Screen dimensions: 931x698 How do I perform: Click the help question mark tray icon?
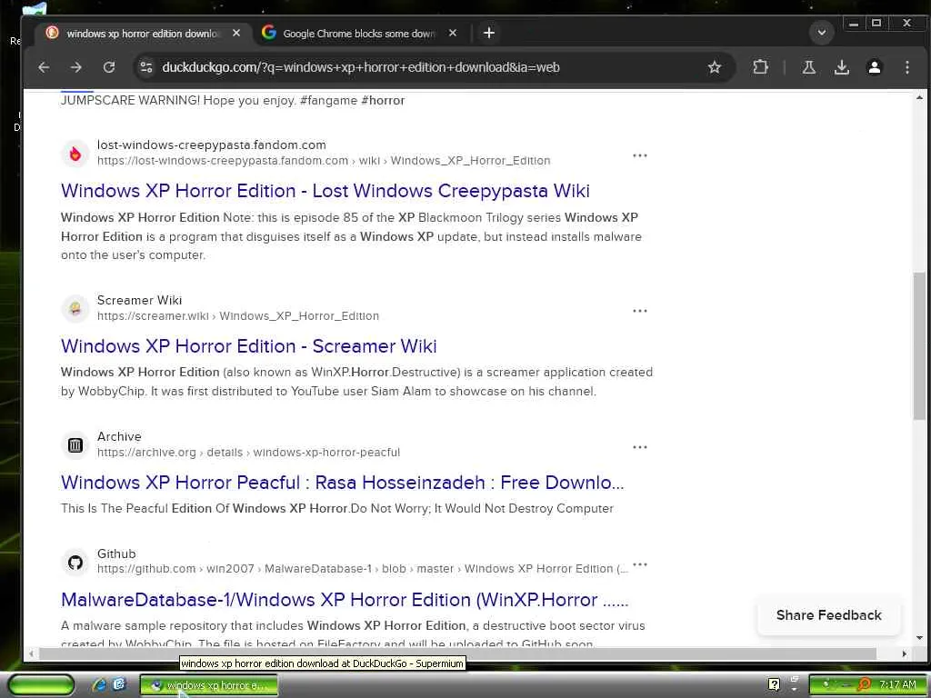(774, 684)
